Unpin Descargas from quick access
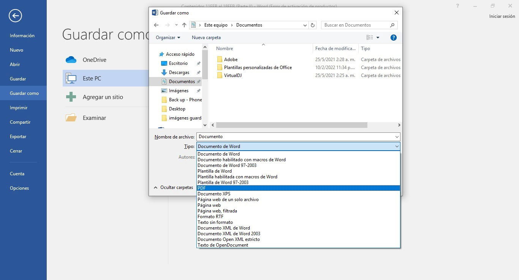 click(198, 72)
